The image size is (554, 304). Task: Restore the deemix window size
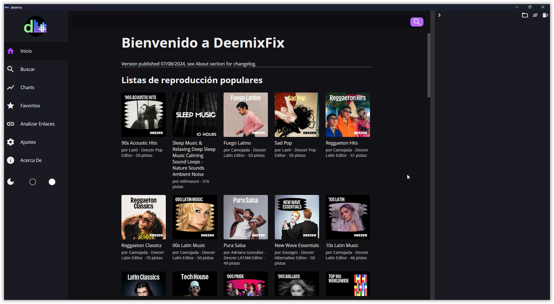[x=530, y=7]
